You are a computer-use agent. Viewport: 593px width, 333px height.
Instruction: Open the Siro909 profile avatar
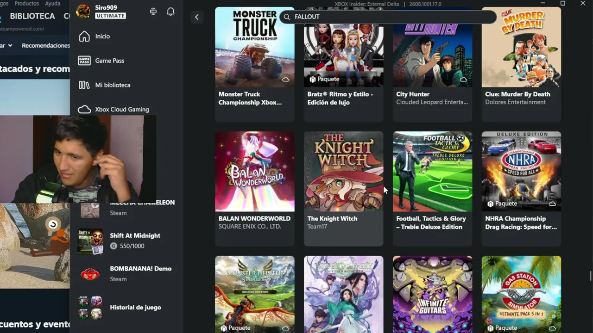tap(83, 12)
